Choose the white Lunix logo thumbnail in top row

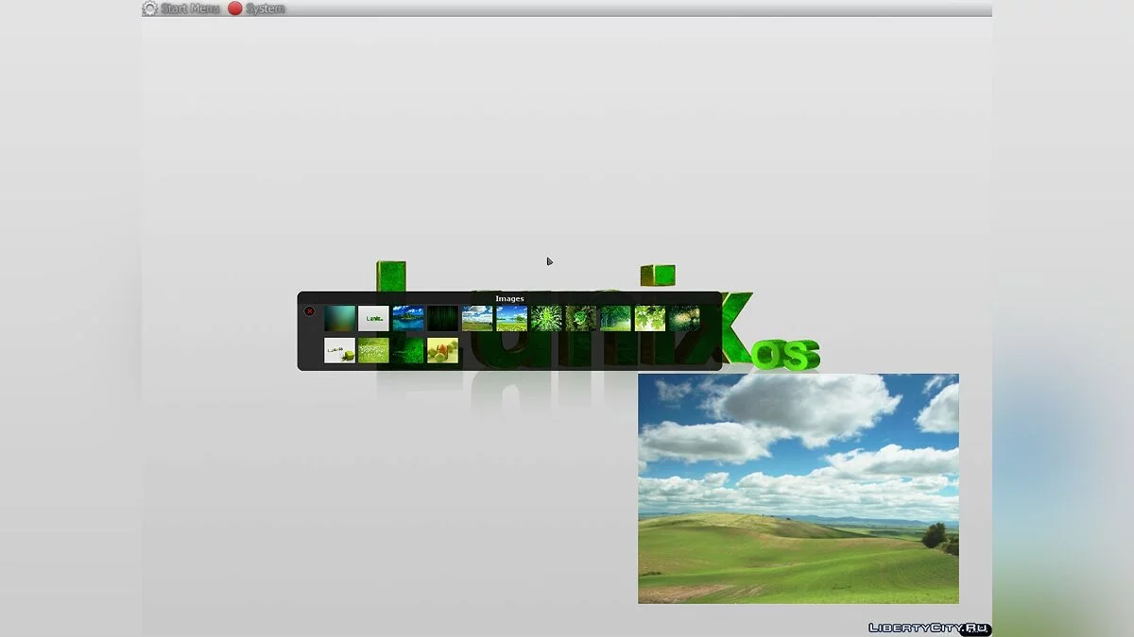pos(373,318)
